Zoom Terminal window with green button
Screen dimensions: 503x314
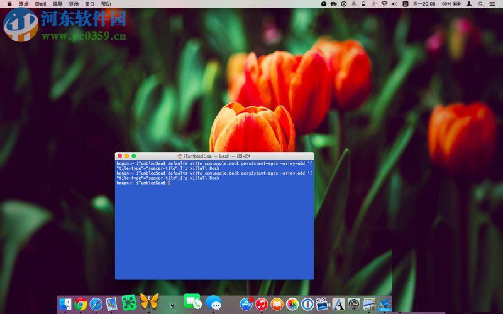(134, 156)
